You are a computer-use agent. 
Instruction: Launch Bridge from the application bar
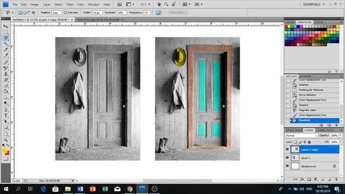pyautogui.click(x=119, y=4)
